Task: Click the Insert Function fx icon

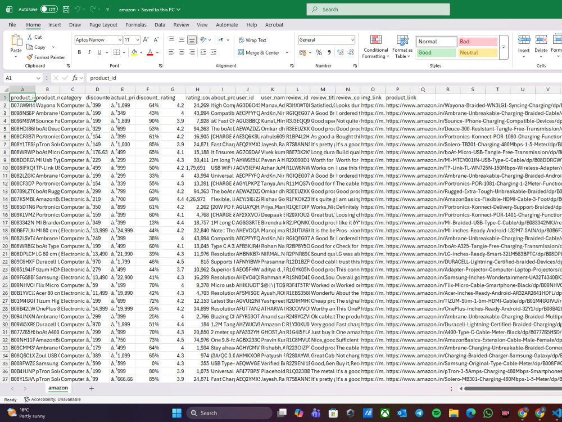Action: point(75,78)
